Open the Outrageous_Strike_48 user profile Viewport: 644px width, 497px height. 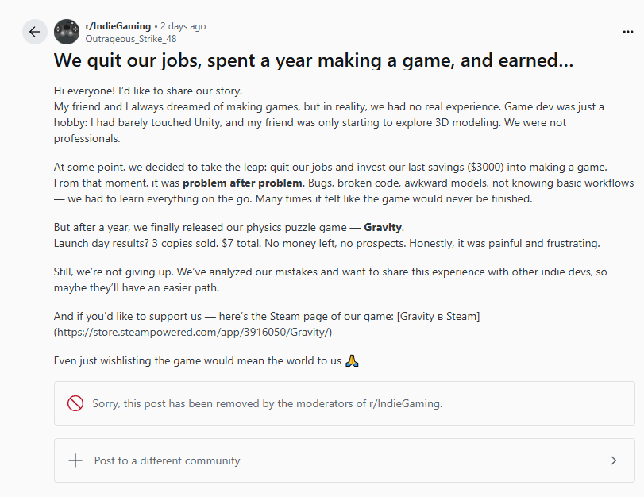tap(131, 37)
